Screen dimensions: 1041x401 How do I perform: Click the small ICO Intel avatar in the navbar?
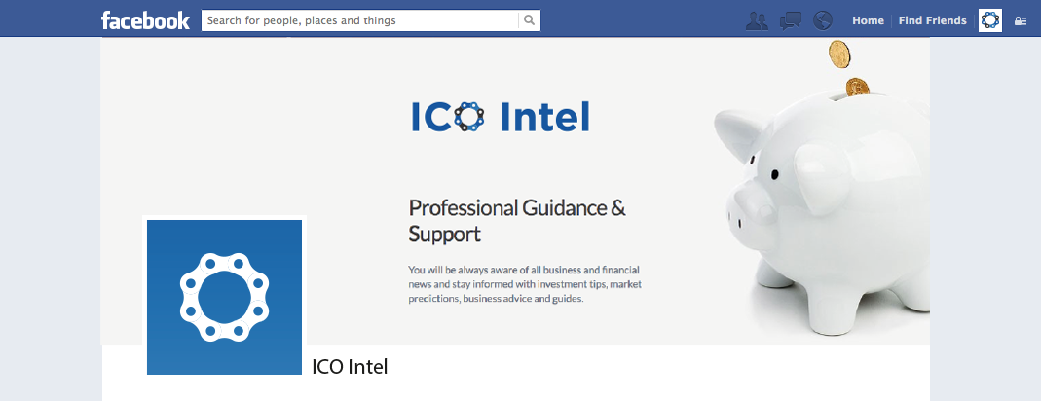[x=990, y=20]
